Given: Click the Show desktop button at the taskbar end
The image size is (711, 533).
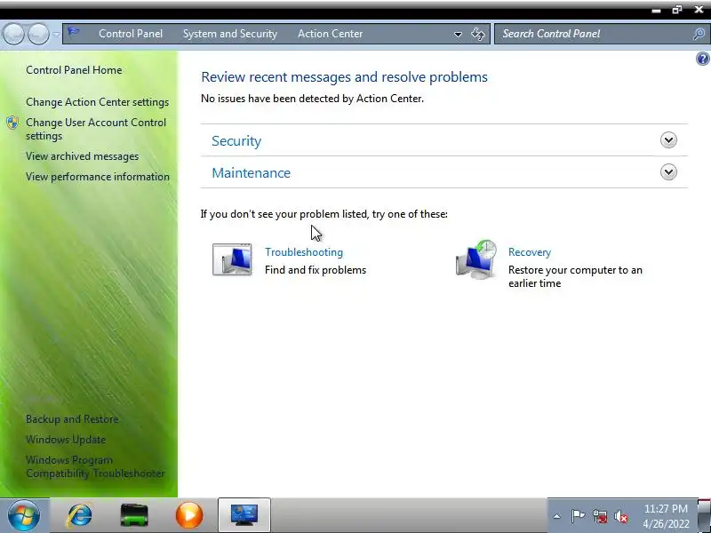Looking at the screenshot, I should tap(704, 515).
